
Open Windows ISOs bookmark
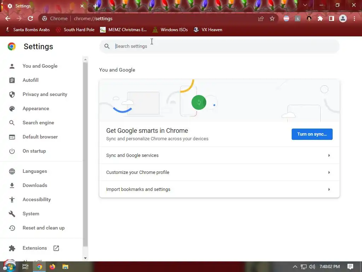coord(170,30)
